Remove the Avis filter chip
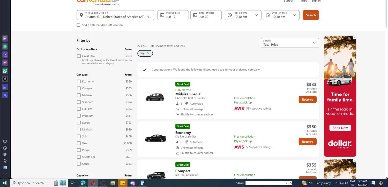388x187 pixels. tap(148, 53)
